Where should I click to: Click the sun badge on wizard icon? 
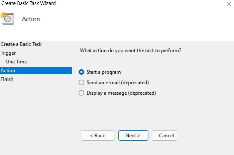(x=3, y=15)
